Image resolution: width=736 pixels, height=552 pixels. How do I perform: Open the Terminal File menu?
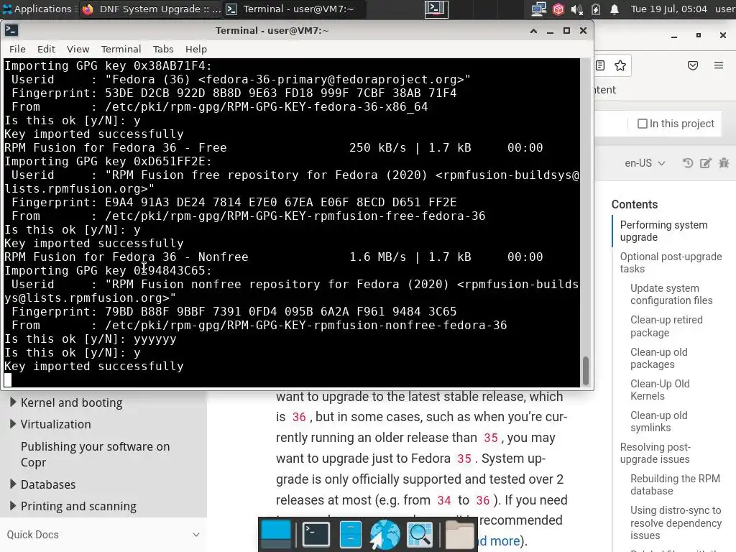pos(17,49)
